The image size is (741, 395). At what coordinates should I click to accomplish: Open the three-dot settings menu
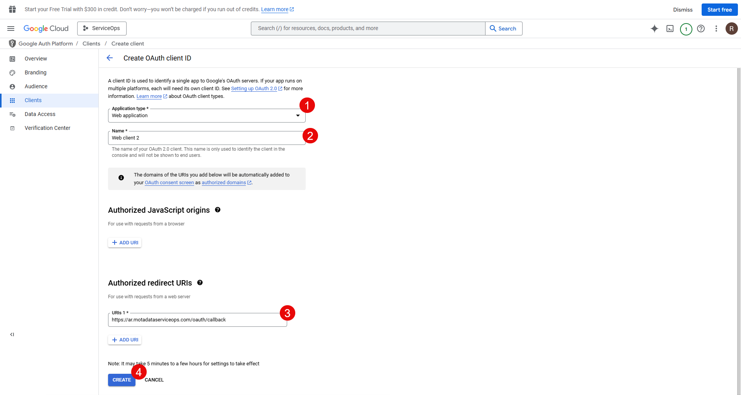point(716,29)
